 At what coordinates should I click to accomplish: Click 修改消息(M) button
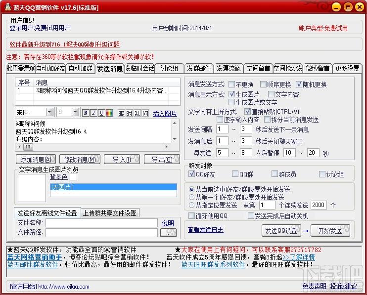80,160
